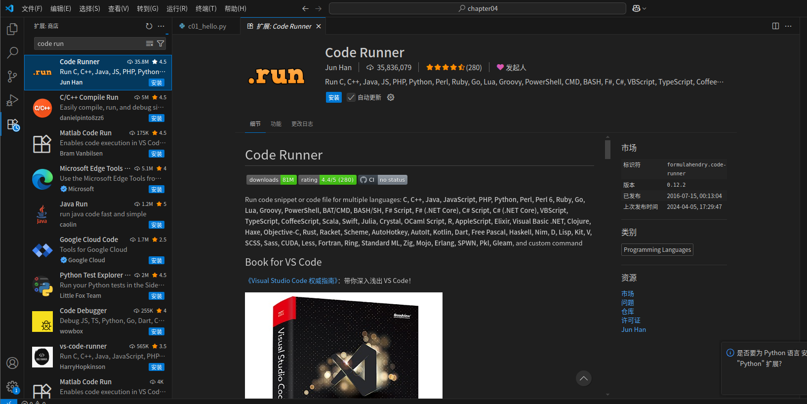Open the extension search filter
This screenshot has height=404, width=807.
point(161,43)
